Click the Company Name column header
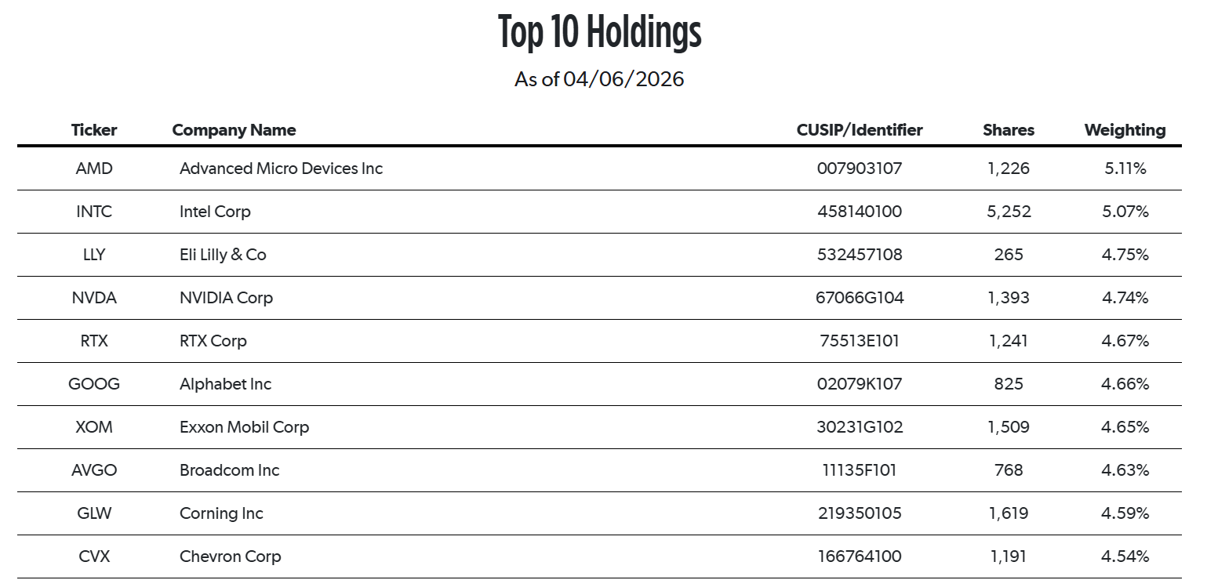 (x=234, y=130)
